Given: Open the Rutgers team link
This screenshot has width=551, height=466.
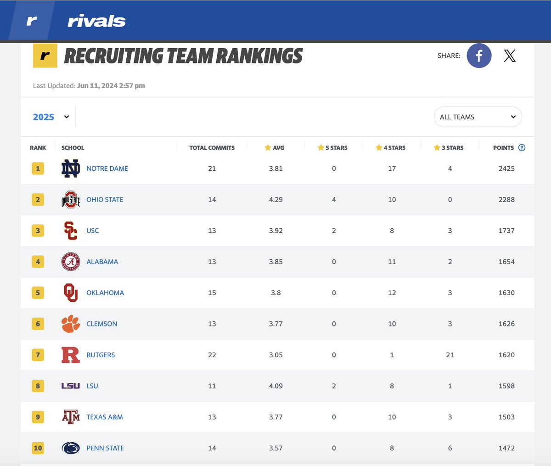Looking at the screenshot, I should click(x=101, y=355).
